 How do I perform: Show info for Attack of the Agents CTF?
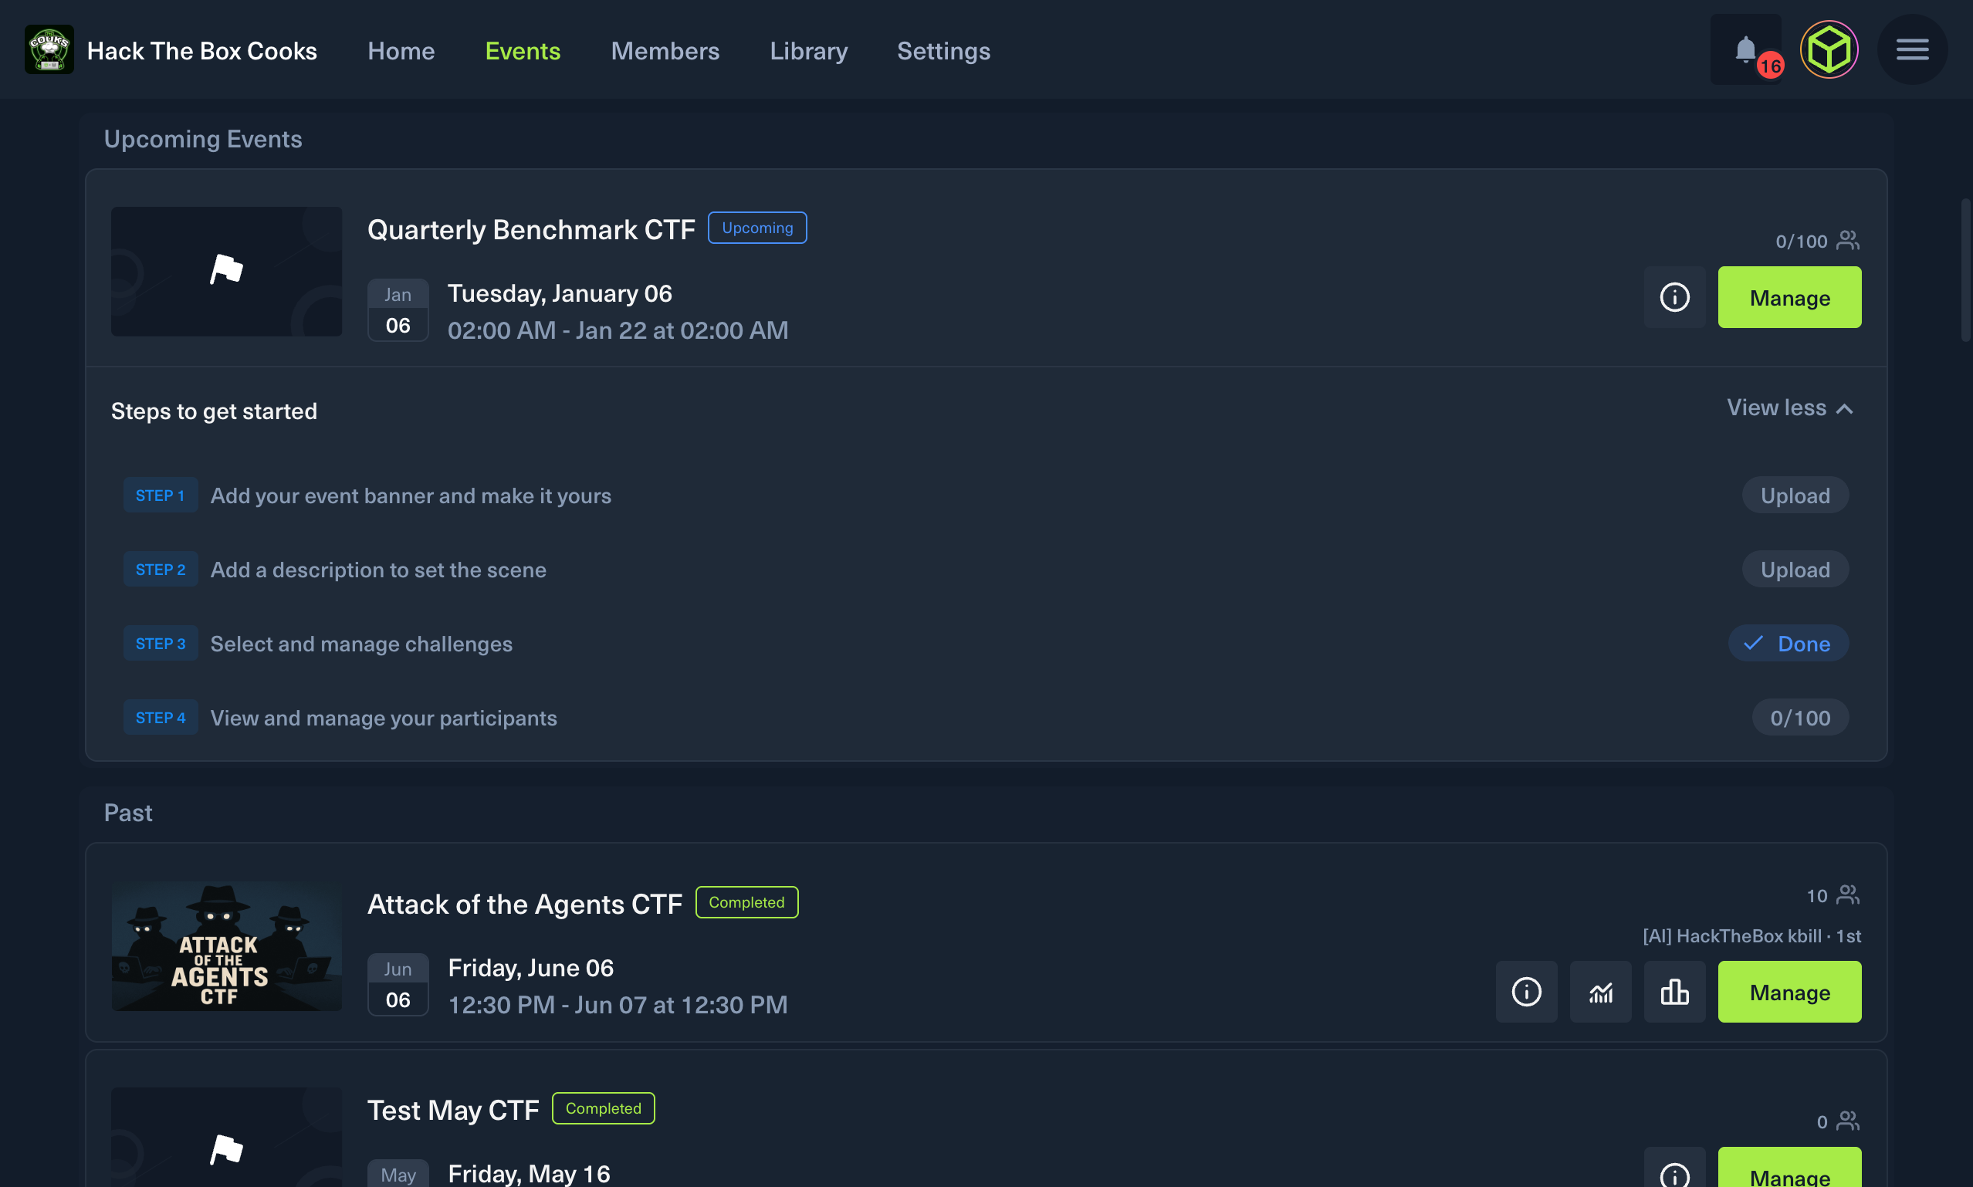click(1527, 992)
